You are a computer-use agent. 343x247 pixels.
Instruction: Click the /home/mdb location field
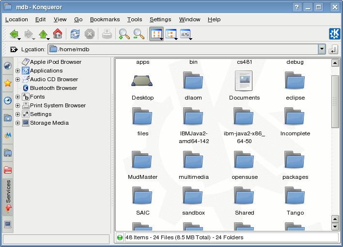click(x=183, y=49)
